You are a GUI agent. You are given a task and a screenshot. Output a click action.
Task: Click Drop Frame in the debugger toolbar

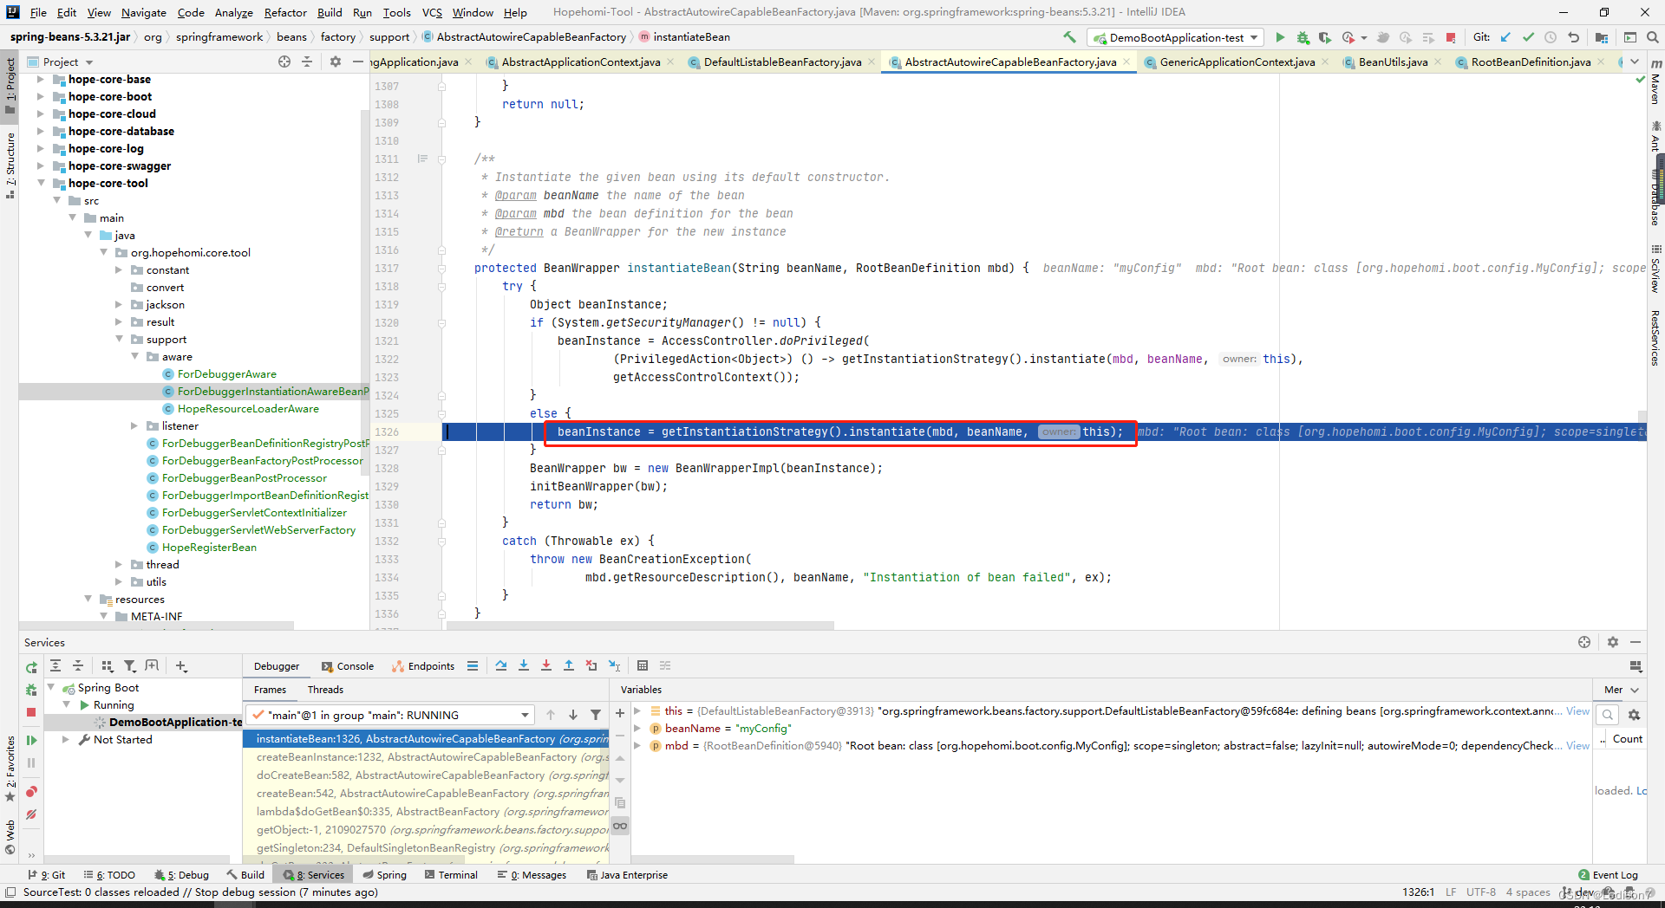point(591,665)
